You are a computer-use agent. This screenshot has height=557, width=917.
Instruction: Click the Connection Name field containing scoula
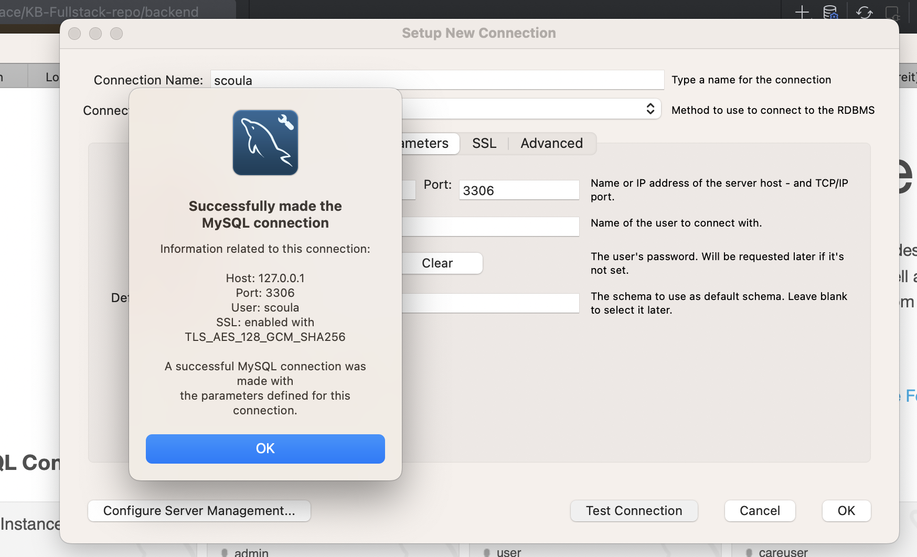pyautogui.click(x=438, y=80)
